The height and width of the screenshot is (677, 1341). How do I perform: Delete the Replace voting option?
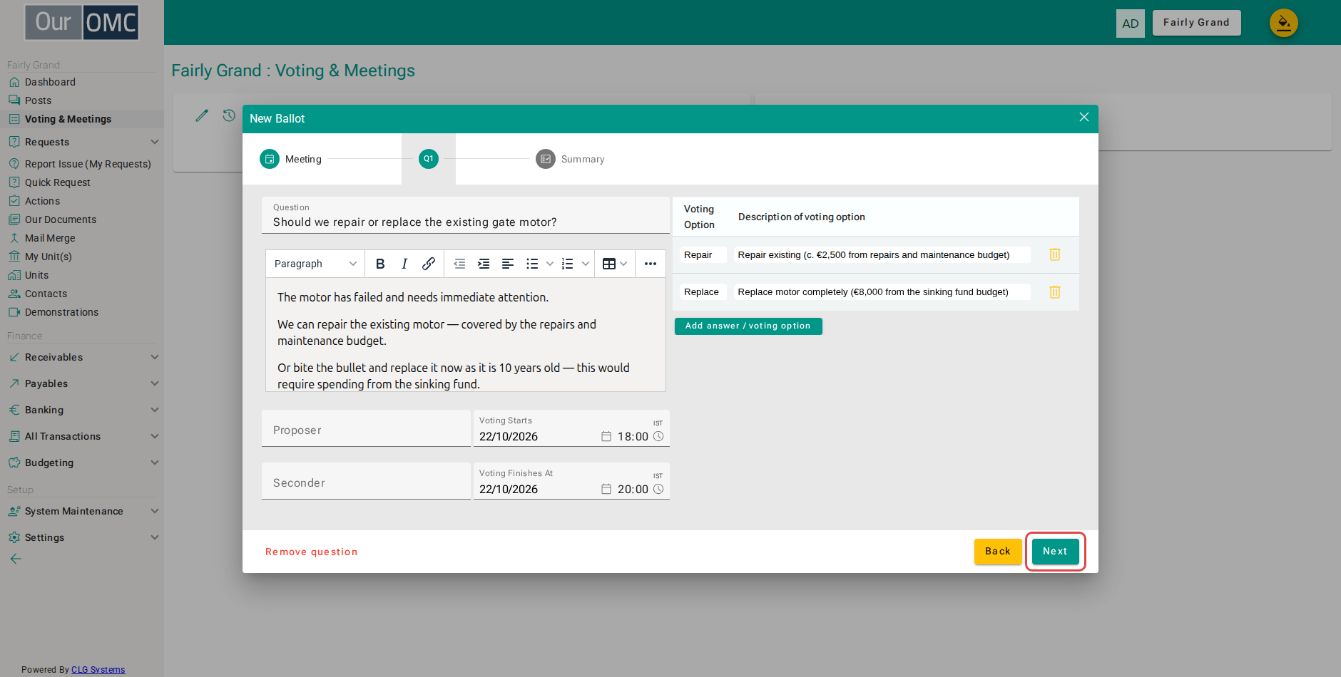(x=1055, y=292)
